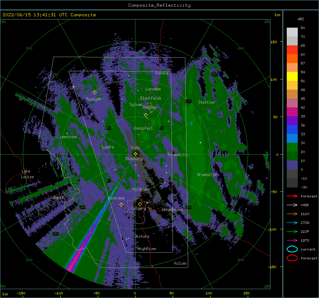Image resolution: width=319 pixels, height=298 pixels.
Task: Click the light blue swatch between 33 and 30 dBZ
Action: (x=292, y=138)
